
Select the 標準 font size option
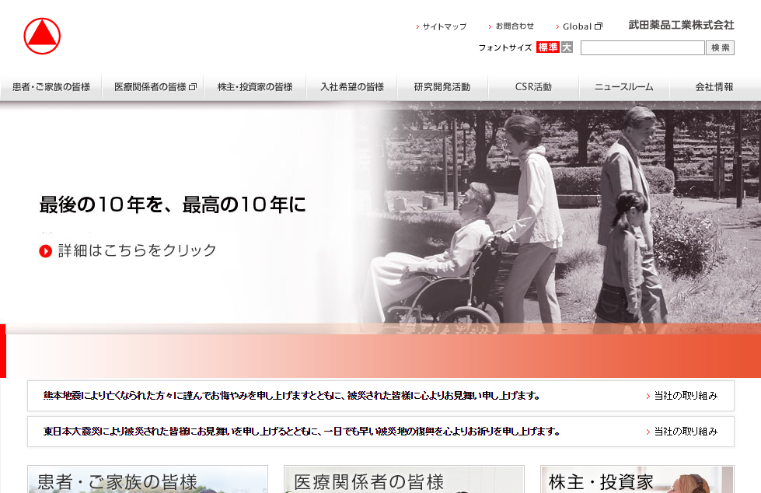(547, 47)
